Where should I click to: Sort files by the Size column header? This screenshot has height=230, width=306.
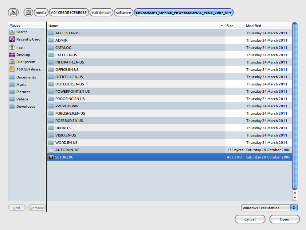234,26
